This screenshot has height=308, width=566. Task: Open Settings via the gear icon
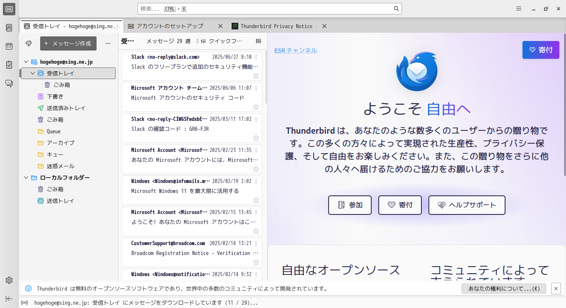tap(9, 280)
